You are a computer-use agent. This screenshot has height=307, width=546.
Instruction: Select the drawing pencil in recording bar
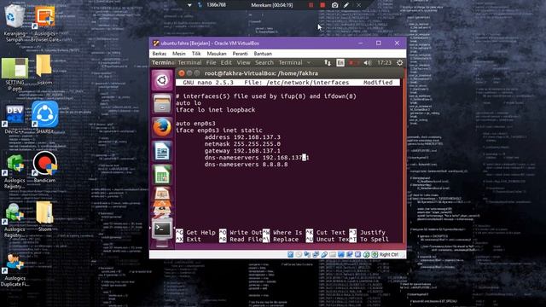[346, 5]
